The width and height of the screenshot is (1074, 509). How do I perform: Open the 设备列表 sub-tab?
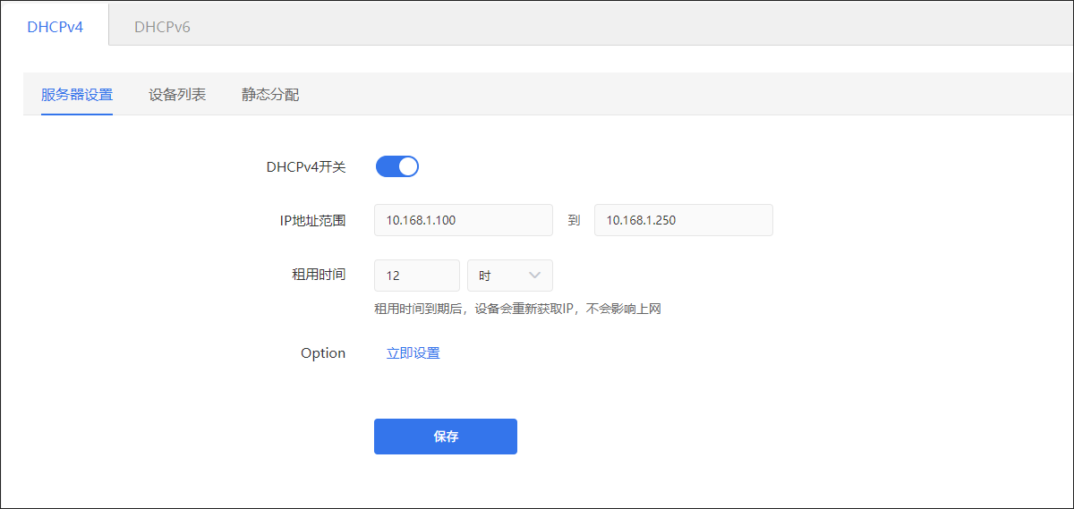[x=177, y=94]
